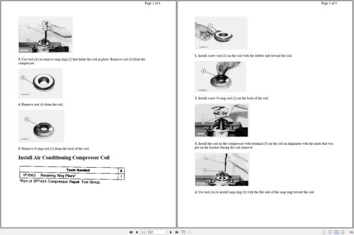Screen dimensions: 354x235
Task: Go to the first page
Action: tap(131, 232)
